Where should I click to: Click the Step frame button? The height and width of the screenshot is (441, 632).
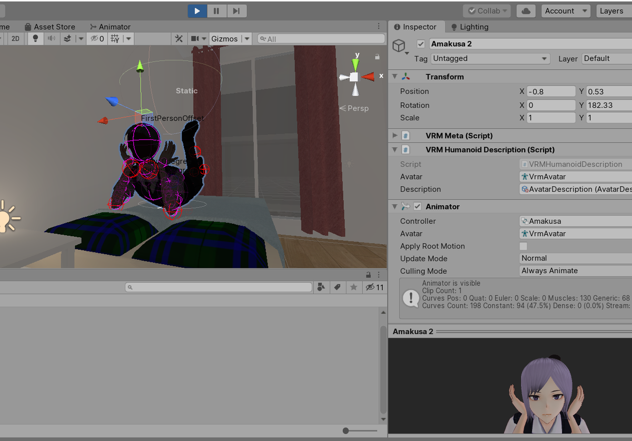pos(236,11)
